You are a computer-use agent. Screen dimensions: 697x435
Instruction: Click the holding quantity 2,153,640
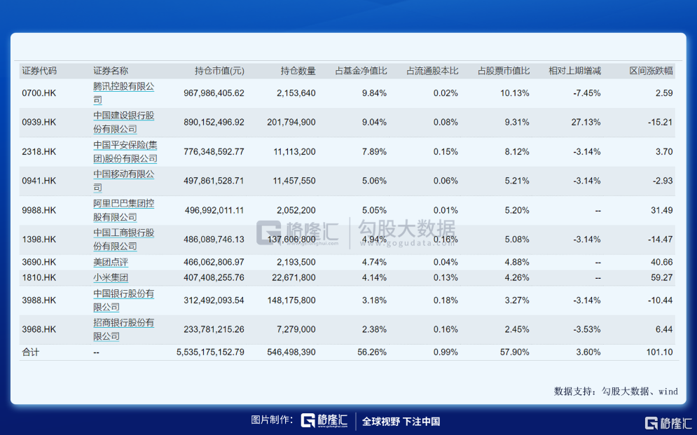coord(296,93)
